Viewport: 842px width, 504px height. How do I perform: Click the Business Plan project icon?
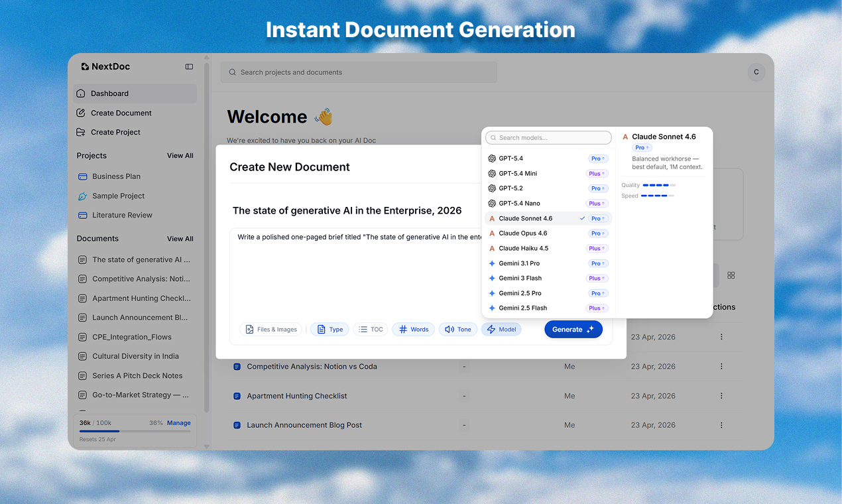tap(84, 176)
